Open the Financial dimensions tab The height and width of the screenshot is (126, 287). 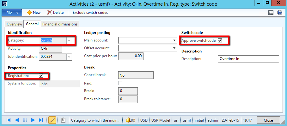click(60, 24)
